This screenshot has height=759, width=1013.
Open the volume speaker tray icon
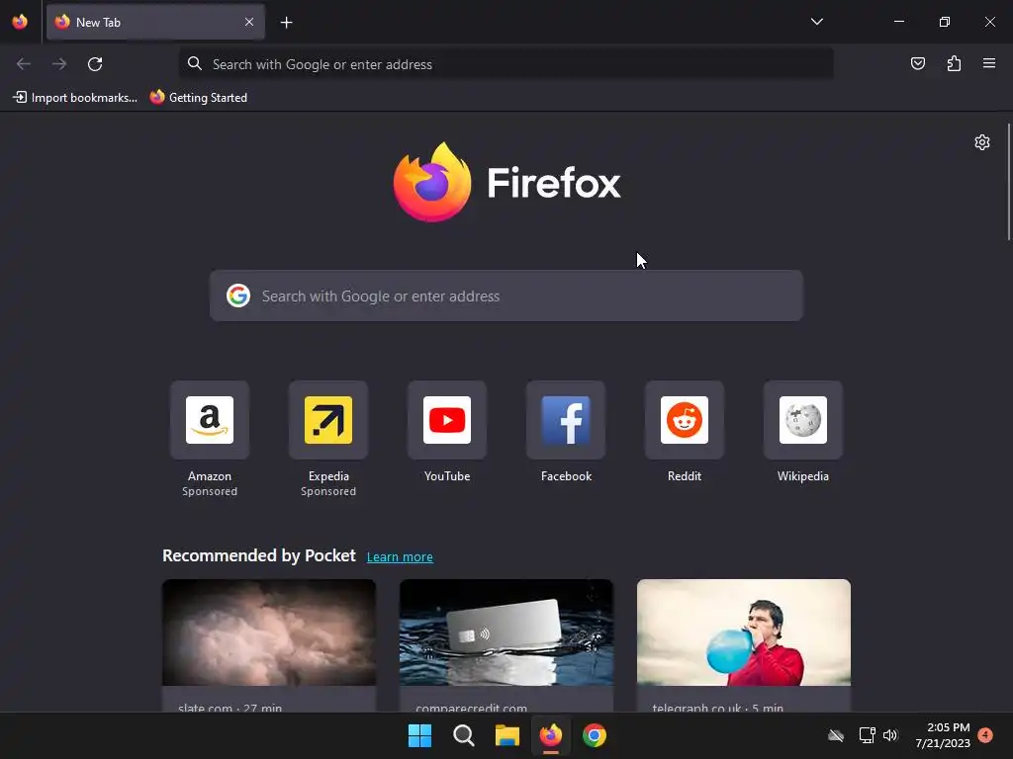pyautogui.click(x=890, y=735)
